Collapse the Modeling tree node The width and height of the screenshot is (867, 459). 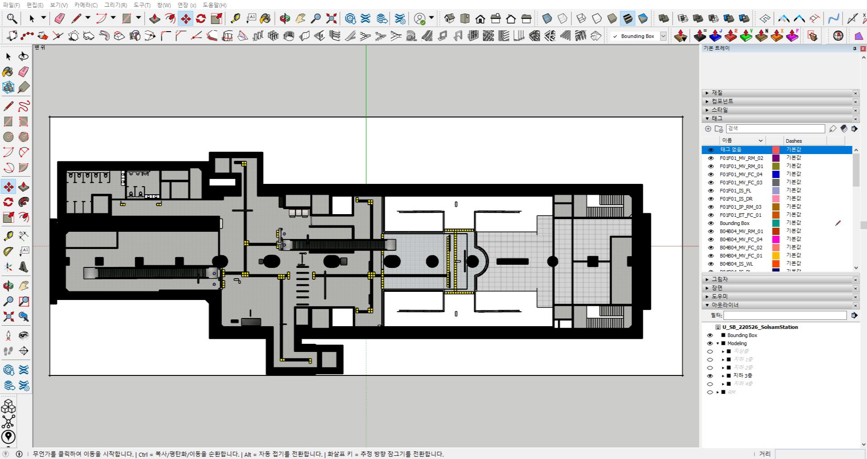click(x=717, y=343)
